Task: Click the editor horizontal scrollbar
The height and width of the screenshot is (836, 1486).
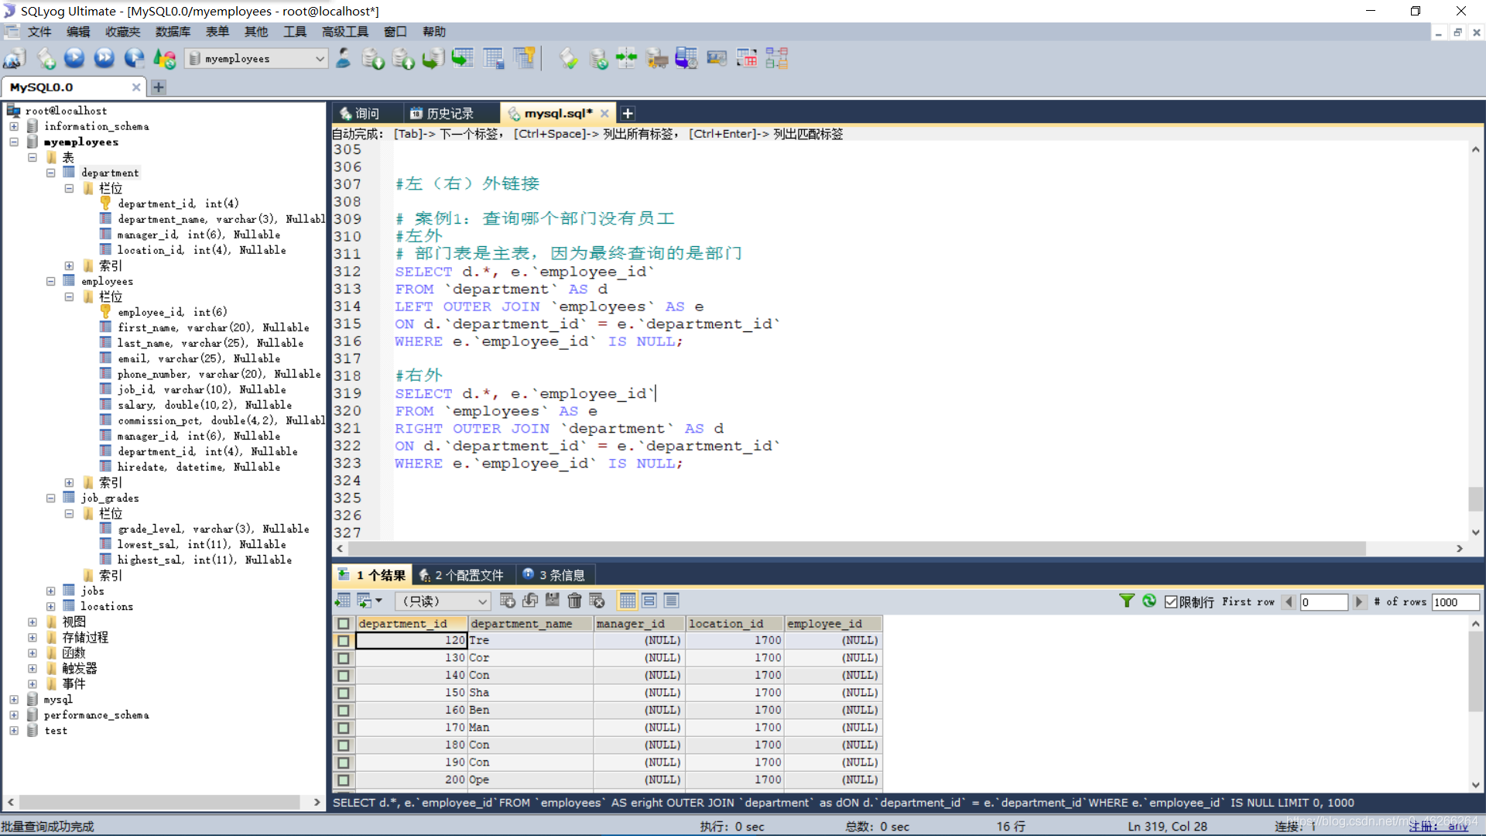Action: point(855,548)
